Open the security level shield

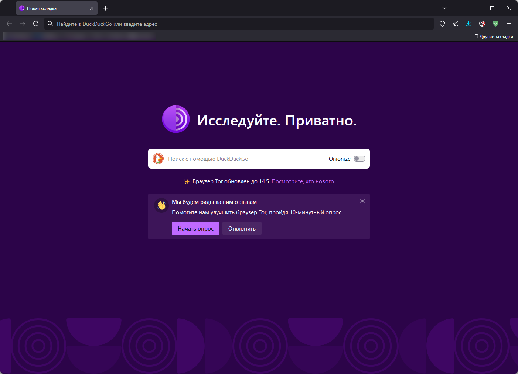442,24
